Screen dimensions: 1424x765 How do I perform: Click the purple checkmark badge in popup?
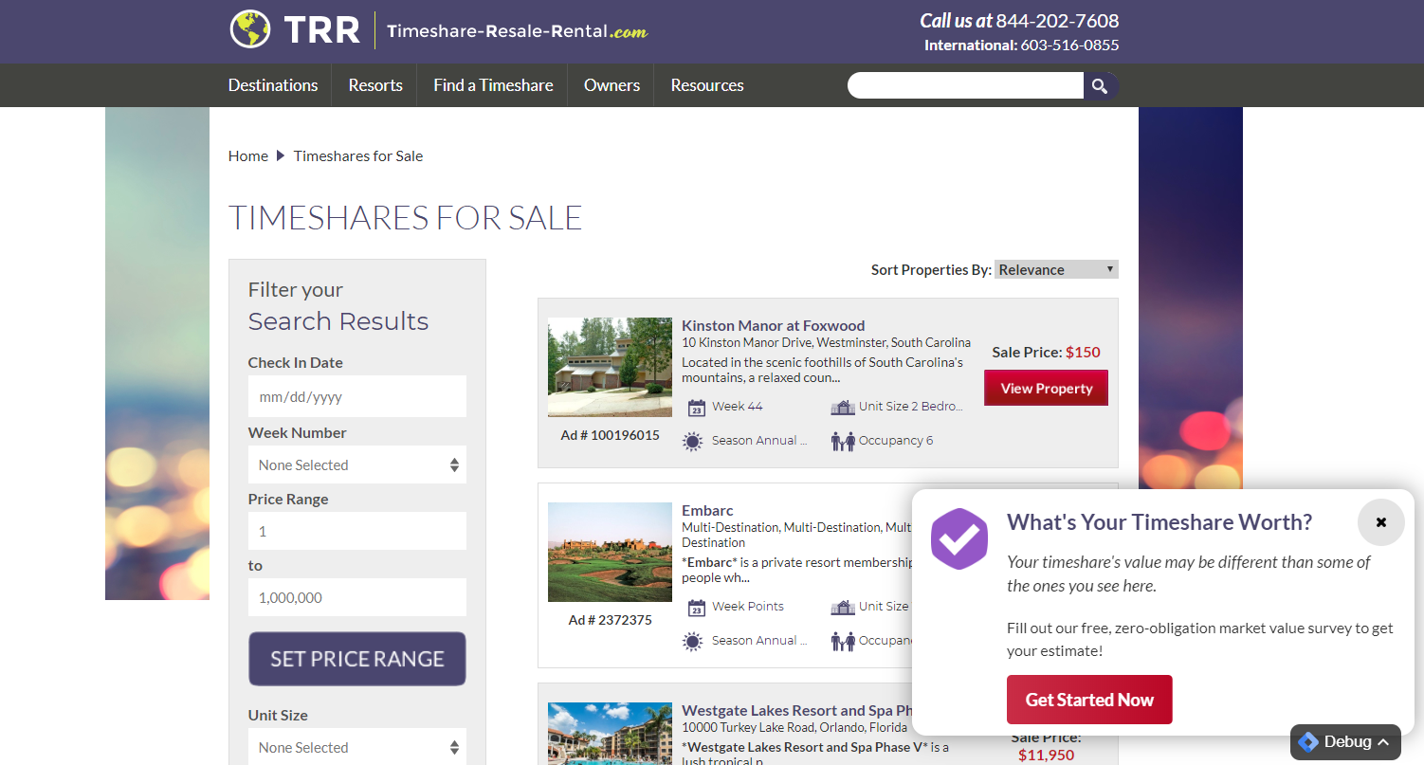[959, 538]
